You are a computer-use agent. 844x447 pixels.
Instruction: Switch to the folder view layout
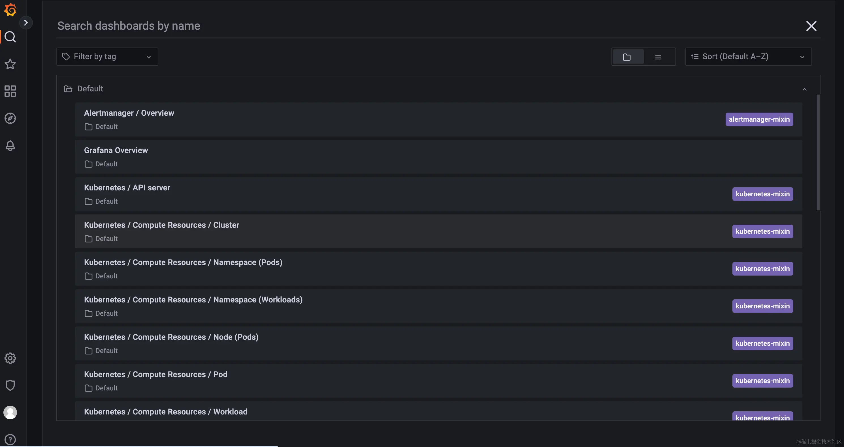point(627,57)
